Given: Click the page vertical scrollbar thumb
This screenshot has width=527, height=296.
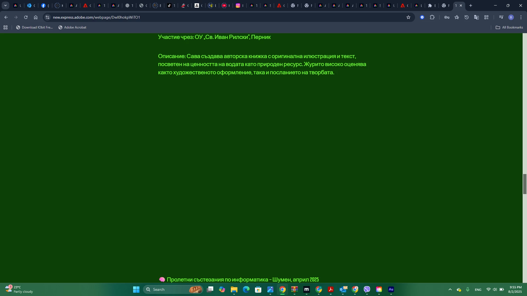Looking at the screenshot, I should (x=525, y=184).
